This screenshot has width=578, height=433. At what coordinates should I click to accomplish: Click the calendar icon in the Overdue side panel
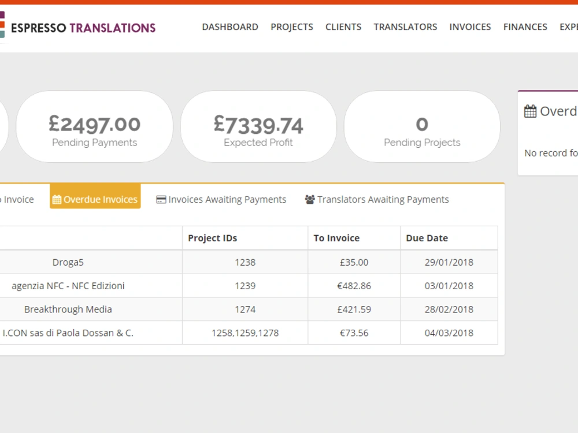(x=530, y=111)
